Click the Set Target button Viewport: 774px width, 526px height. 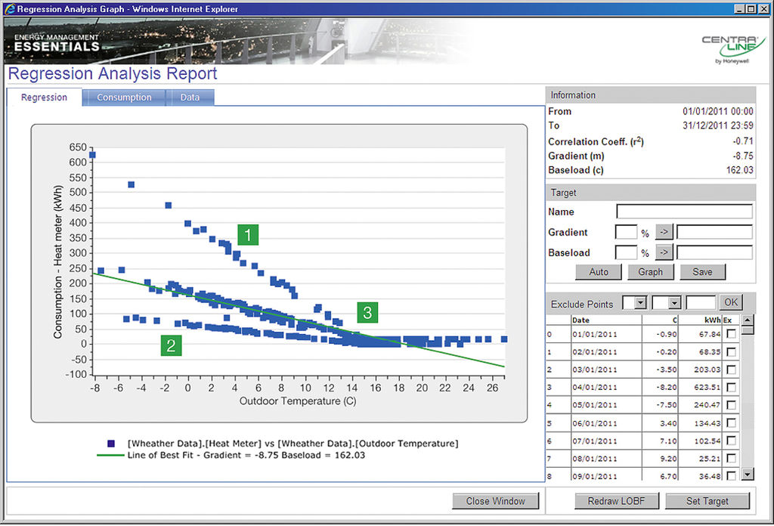(707, 501)
